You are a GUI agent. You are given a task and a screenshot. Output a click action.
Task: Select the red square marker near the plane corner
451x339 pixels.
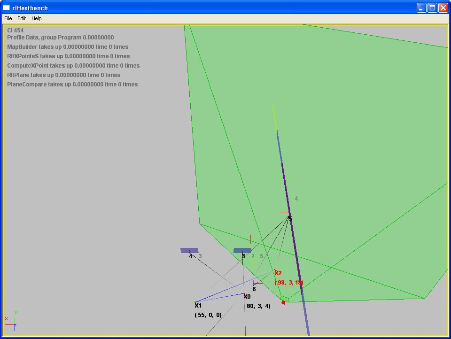click(283, 302)
